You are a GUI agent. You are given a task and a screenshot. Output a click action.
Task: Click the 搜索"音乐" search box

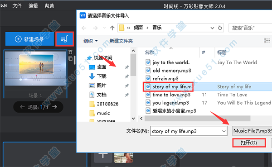click(250, 28)
